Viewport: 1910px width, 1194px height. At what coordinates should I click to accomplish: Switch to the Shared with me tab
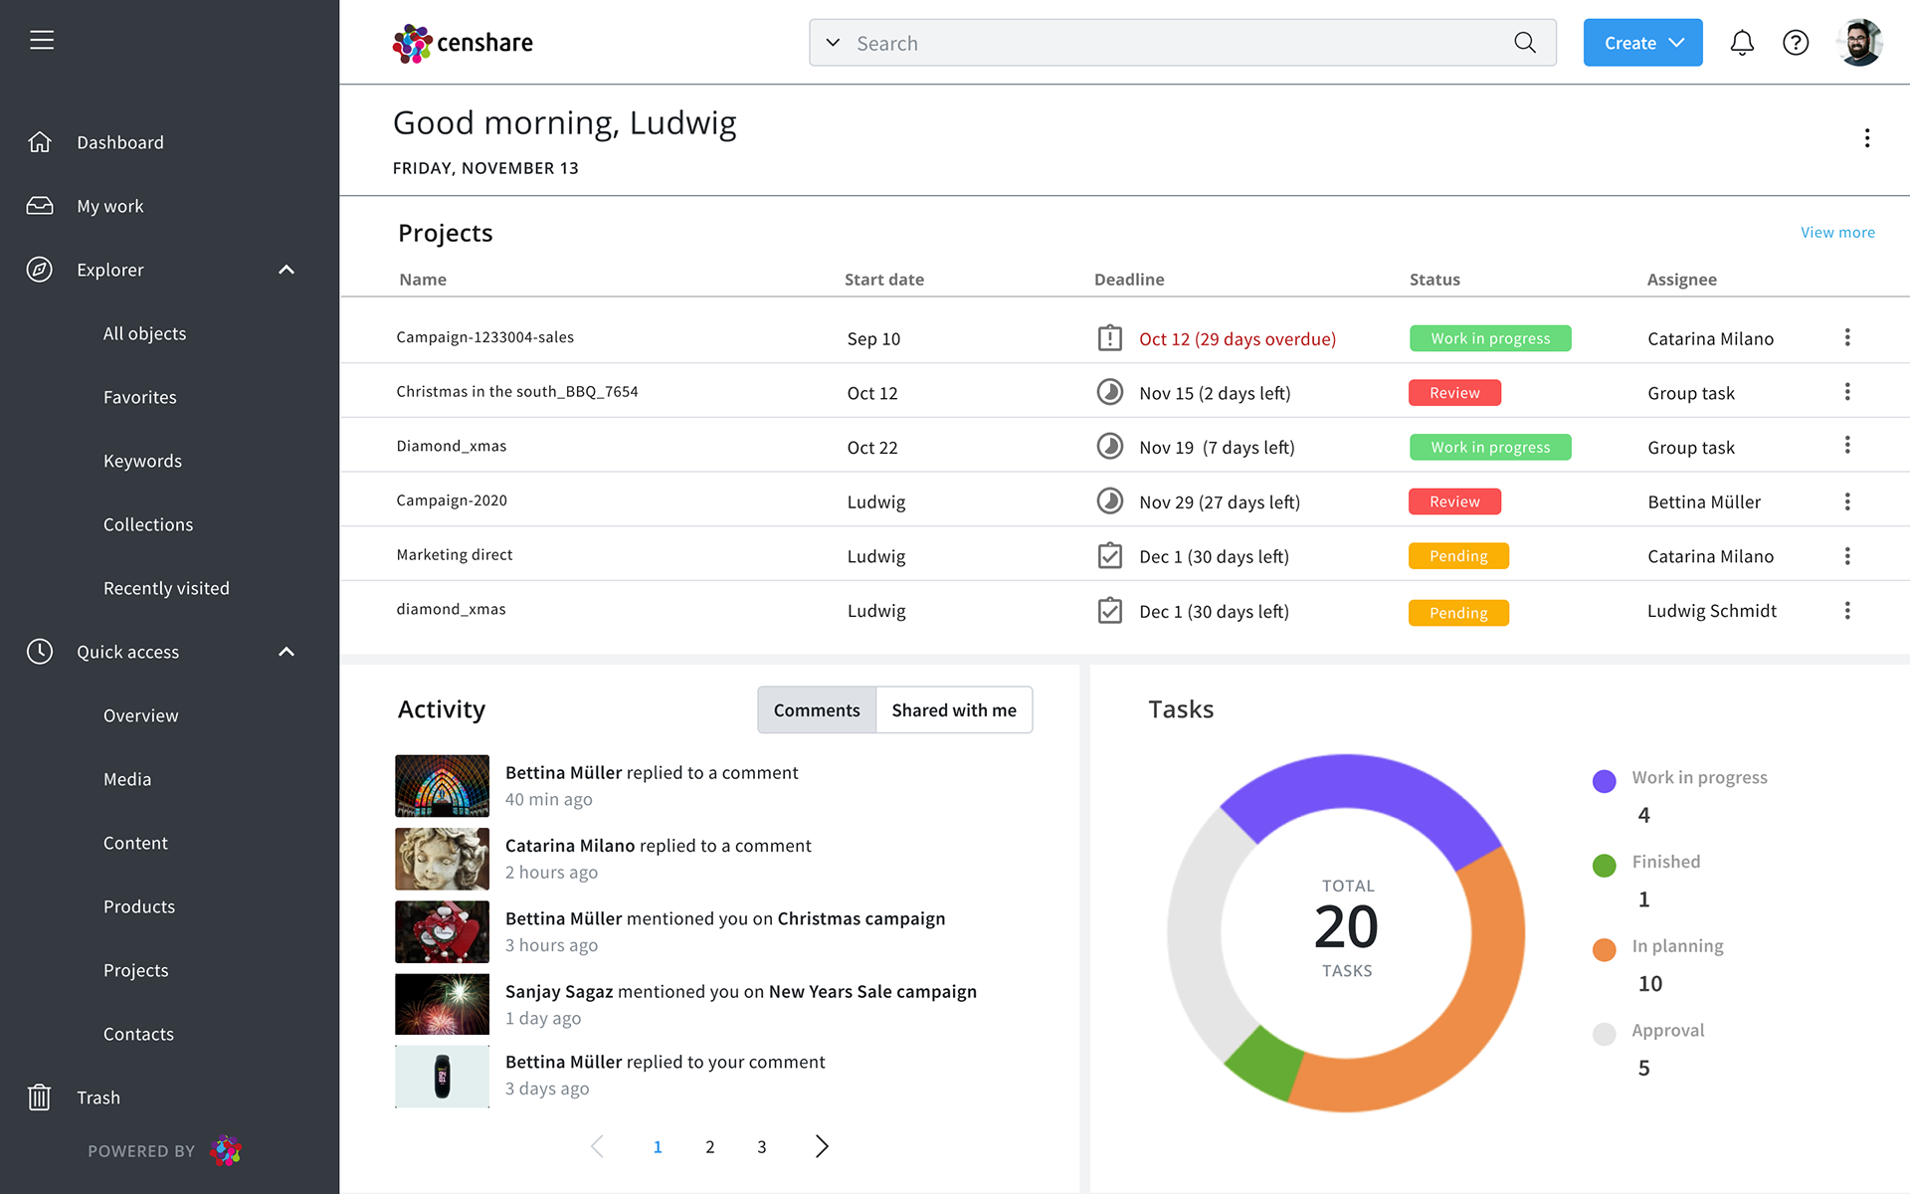[x=953, y=709]
